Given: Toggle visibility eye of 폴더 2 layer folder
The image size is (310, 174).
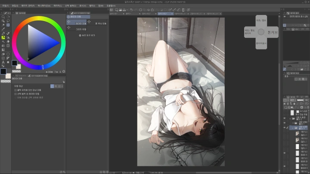Looking at the screenshot, I should pyautogui.click(x=285, y=119).
